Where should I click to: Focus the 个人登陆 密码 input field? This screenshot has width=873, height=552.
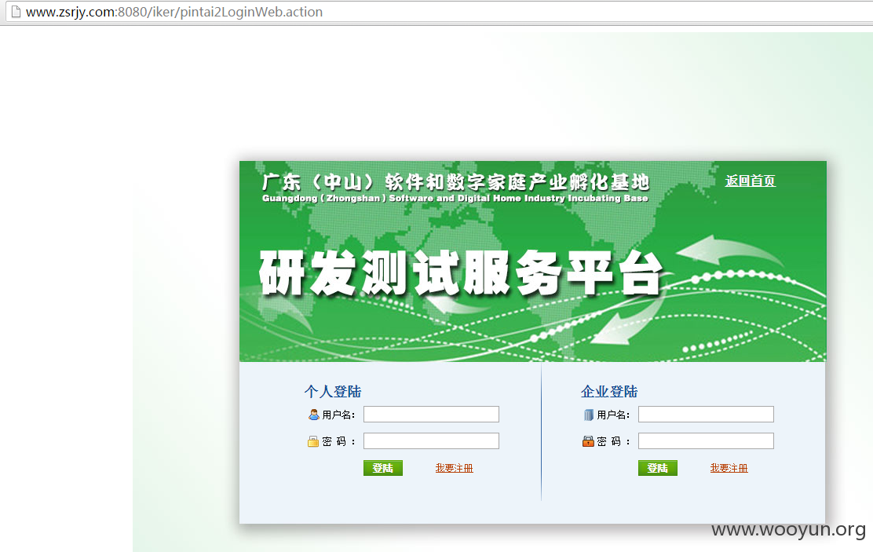pyautogui.click(x=431, y=441)
